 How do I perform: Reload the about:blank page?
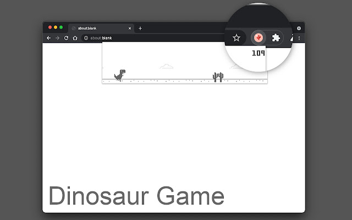click(x=66, y=38)
